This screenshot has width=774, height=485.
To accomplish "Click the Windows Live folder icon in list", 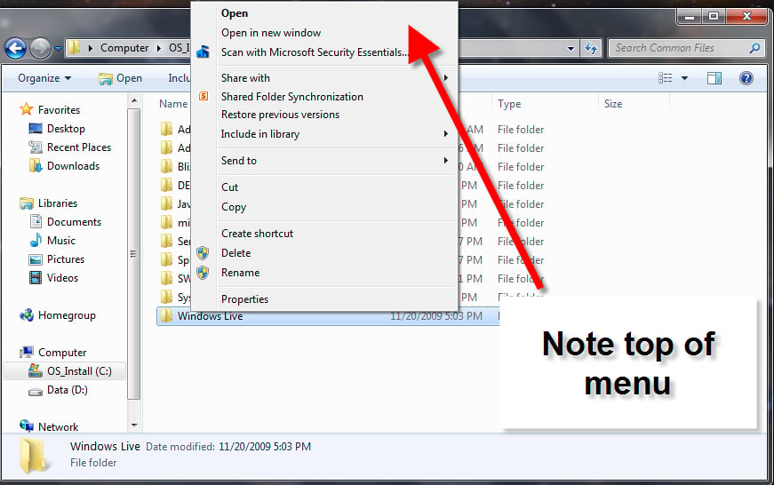I will (x=166, y=316).
